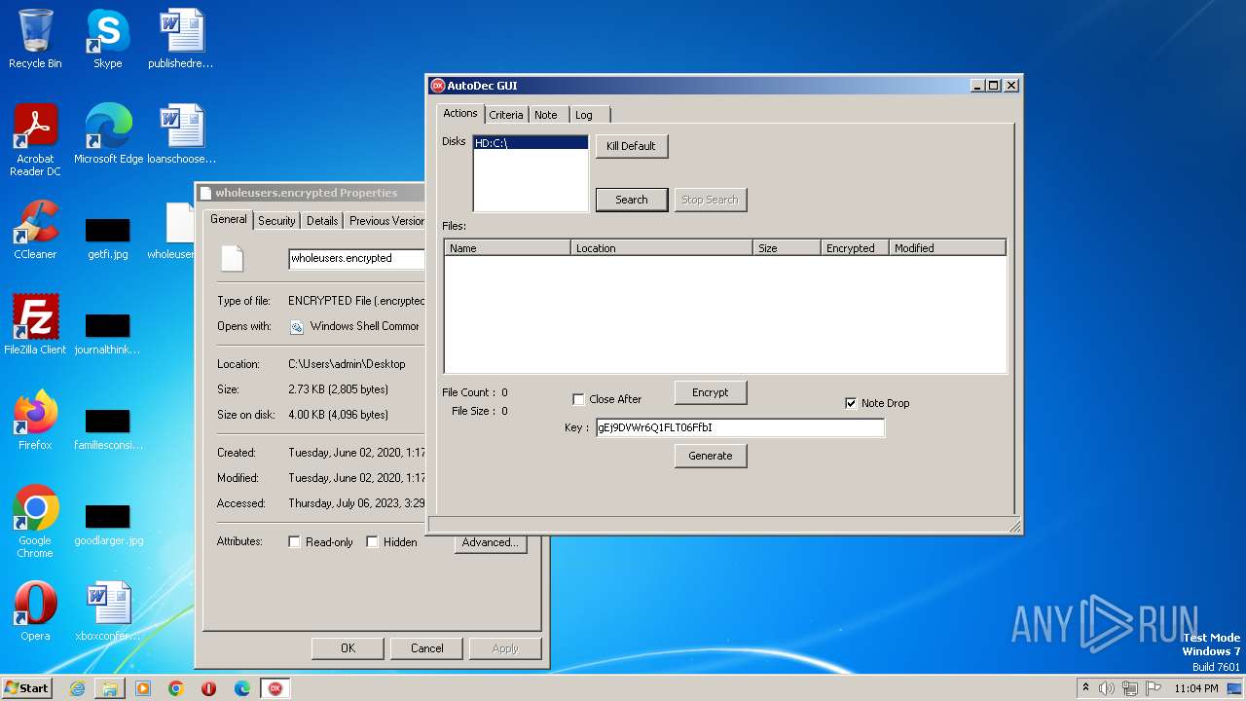Click the network icon in system tray

tap(1129, 688)
